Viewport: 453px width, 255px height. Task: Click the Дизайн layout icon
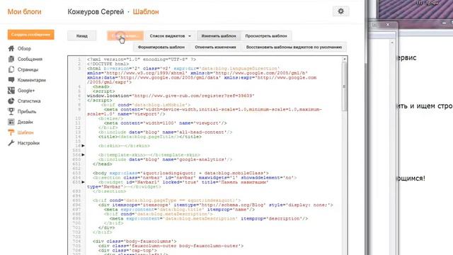coord(11,122)
